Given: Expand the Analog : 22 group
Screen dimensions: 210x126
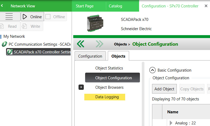Looking at the screenshot, I should click(171, 123).
